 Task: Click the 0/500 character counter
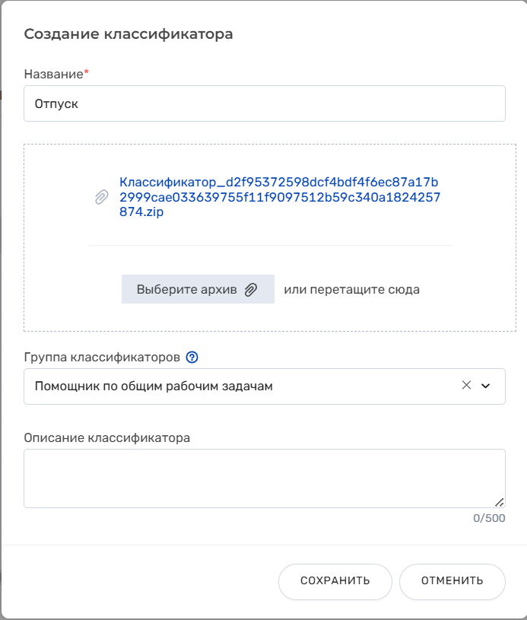(x=489, y=518)
